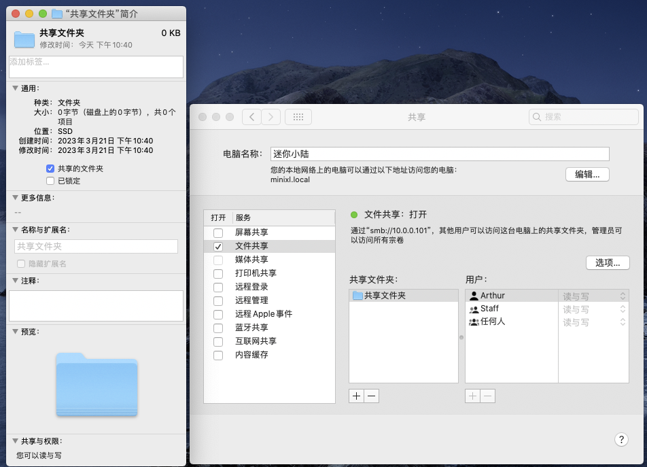
Task: Remove shared folder with minus button
Action: [371, 396]
